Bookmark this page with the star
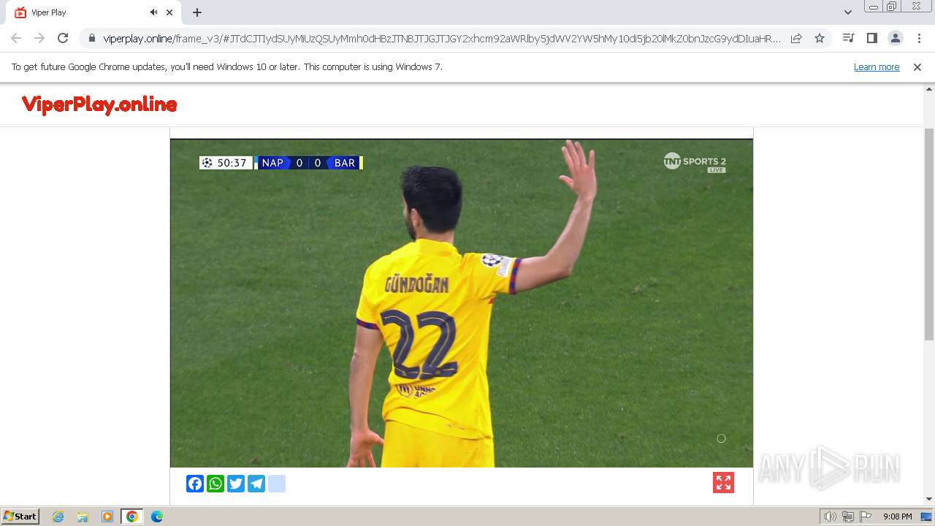 (820, 38)
